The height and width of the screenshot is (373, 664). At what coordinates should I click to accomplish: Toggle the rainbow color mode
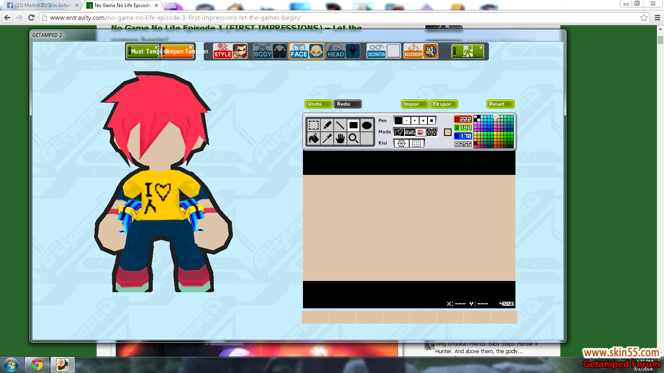(x=421, y=132)
